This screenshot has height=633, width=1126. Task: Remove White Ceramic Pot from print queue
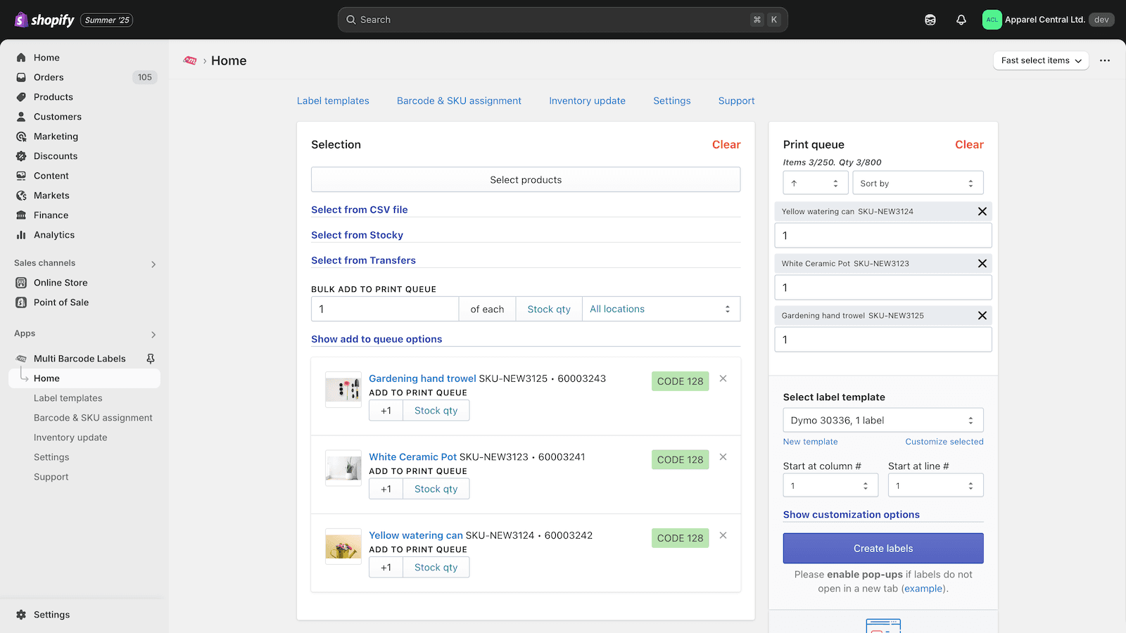coord(982,264)
